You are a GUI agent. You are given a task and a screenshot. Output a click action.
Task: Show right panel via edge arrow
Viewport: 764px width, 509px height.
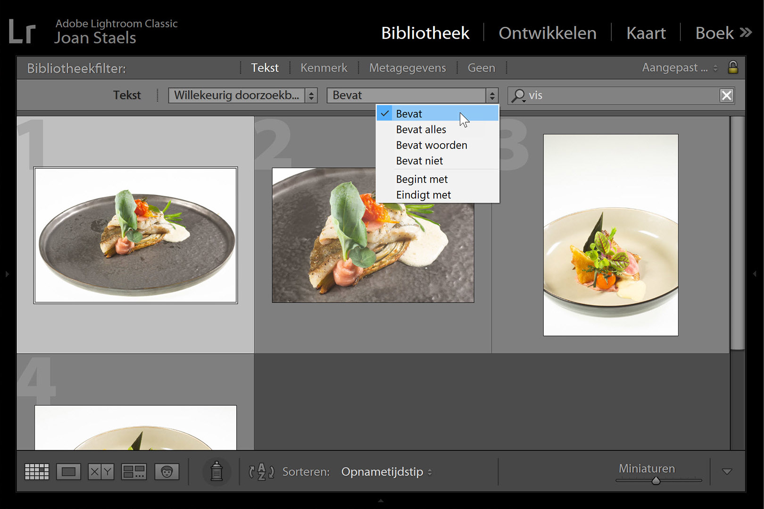(755, 274)
